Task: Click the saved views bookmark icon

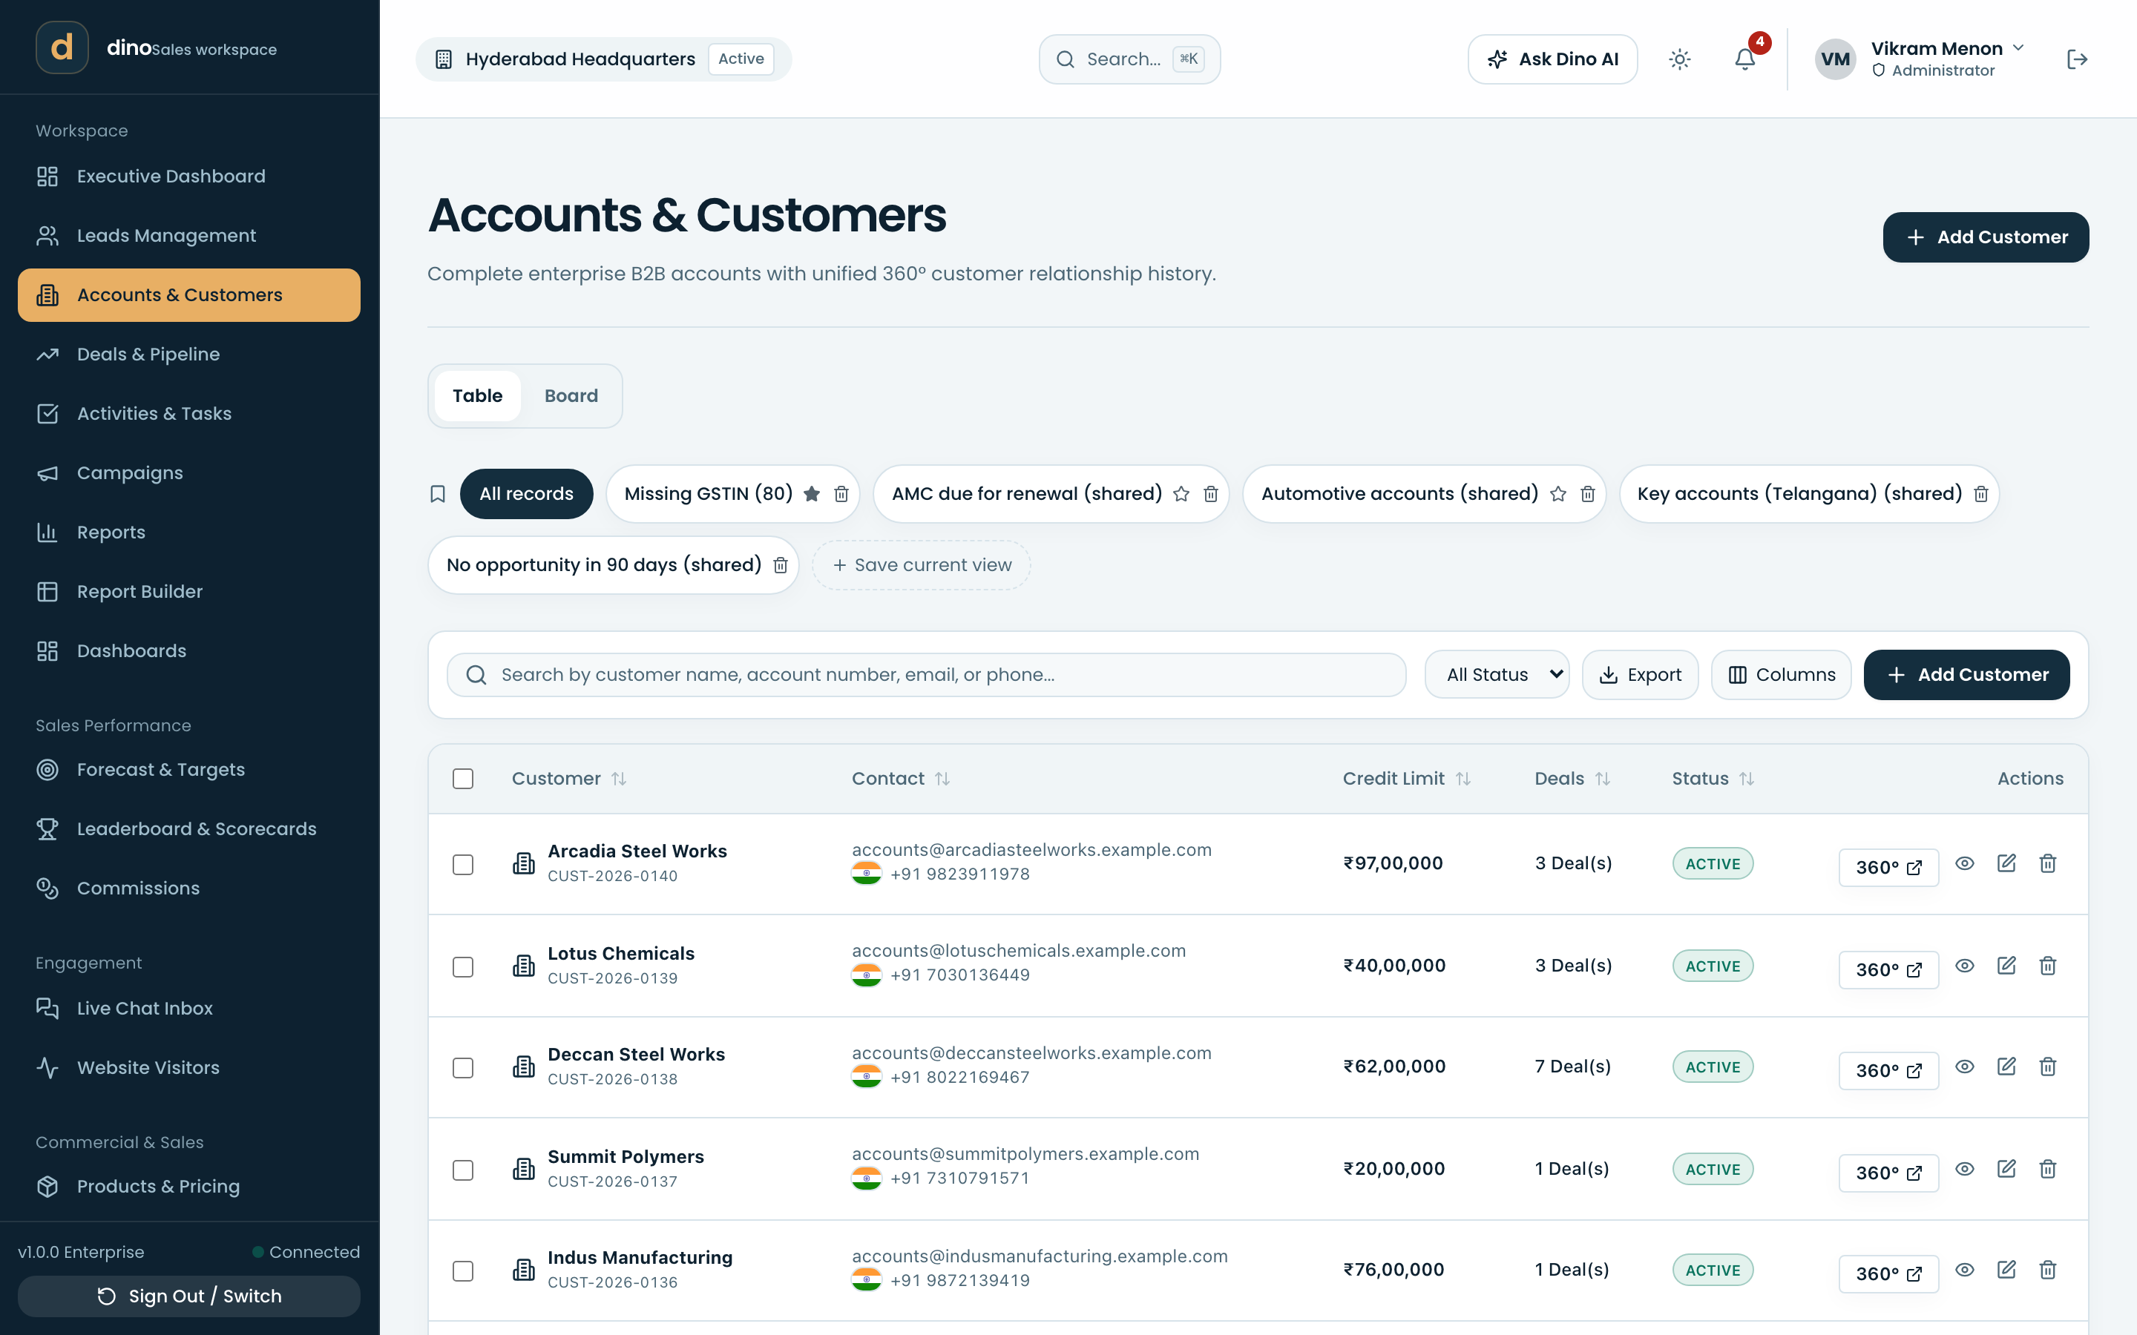Action: click(437, 493)
